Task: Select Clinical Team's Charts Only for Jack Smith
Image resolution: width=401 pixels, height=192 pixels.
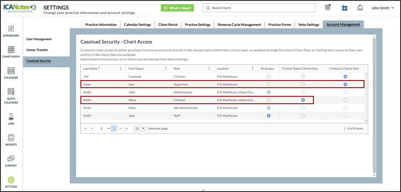Action: [303, 116]
